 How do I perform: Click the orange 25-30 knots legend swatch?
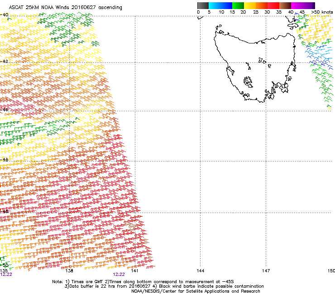pos(262,5)
